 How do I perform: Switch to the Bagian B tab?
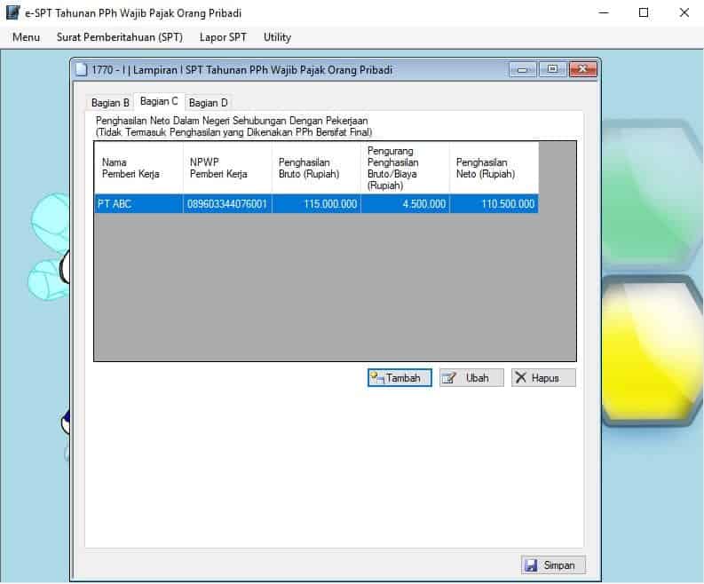click(x=110, y=103)
